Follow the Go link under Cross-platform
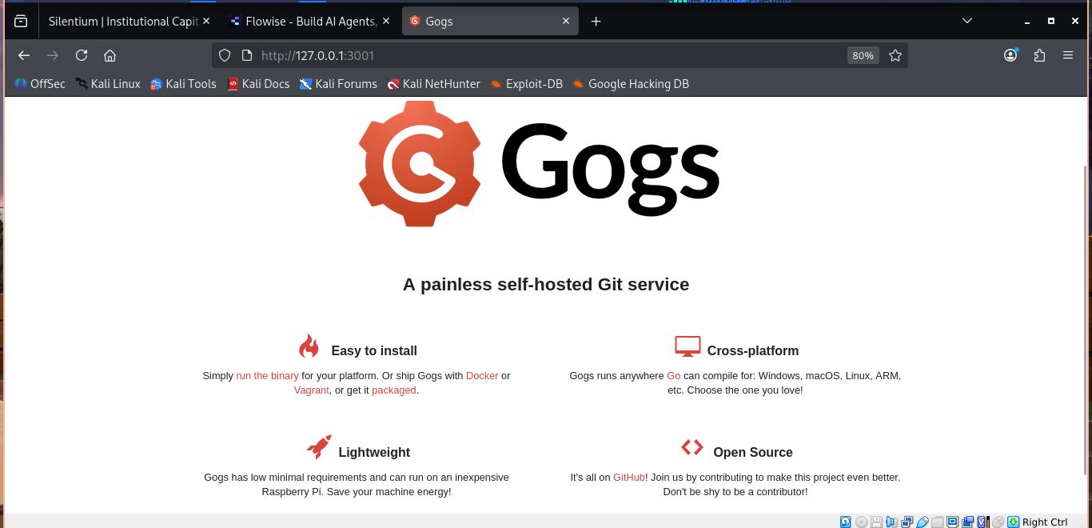Image resolution: width=1092 pixels, height=528 pixels. click(x=673, y=375)
